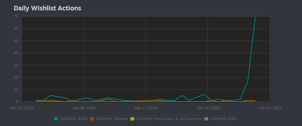The width and height of the screenshot is (302, 126).
Task: Click the Daily Wishlist Actions chart title
Action: pos(47,8)
